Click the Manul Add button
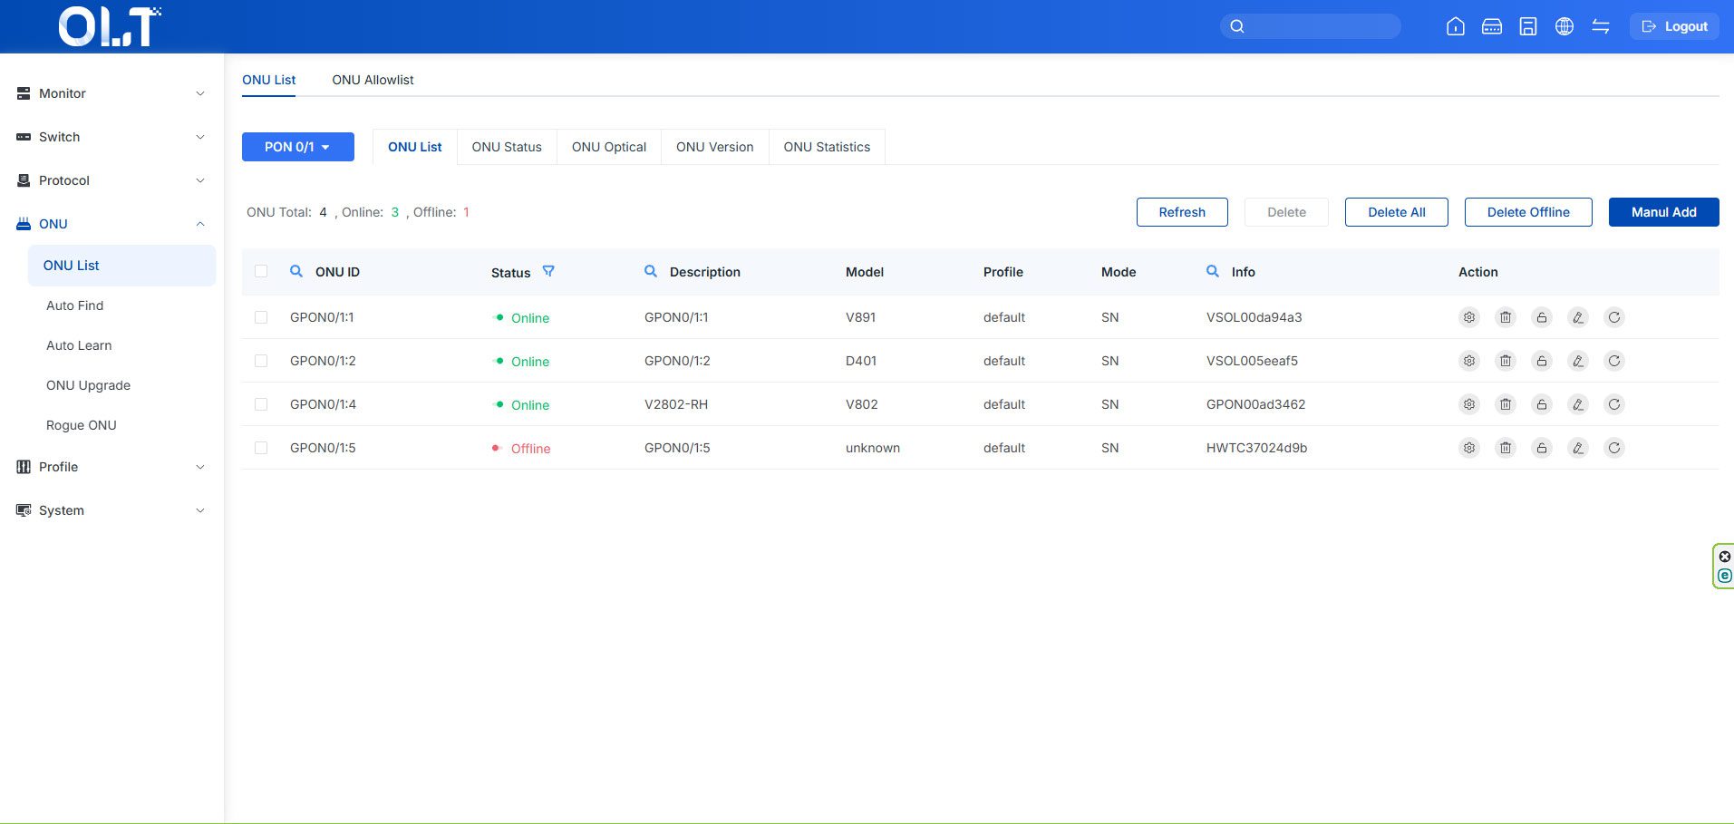Image resolution: width=1734 pixels, height=824 pixels. (x=1664, y=212)
